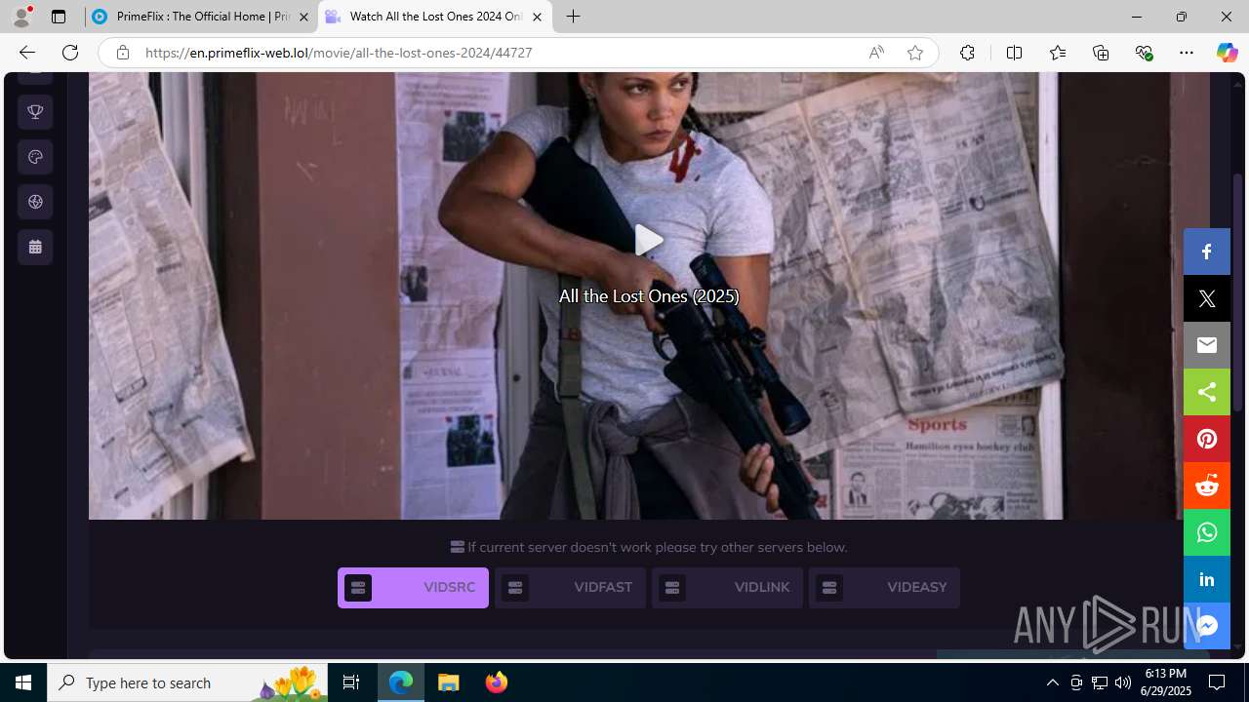Screen dimensions: 1249x702
Task: Open the tab actions menu
Action: tap(59, 17)
